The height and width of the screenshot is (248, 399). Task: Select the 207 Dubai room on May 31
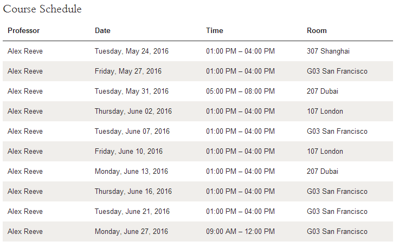323,91
